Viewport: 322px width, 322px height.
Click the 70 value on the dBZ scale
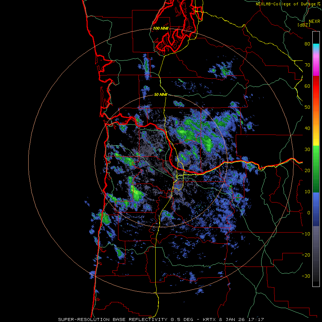307,65
